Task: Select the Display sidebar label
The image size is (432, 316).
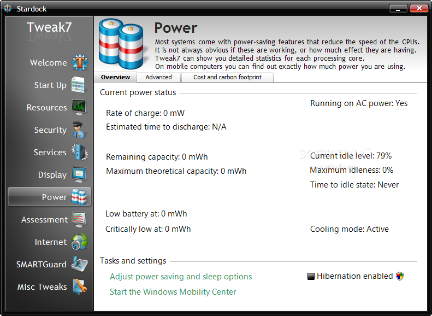Action: [x=52, y=175]
